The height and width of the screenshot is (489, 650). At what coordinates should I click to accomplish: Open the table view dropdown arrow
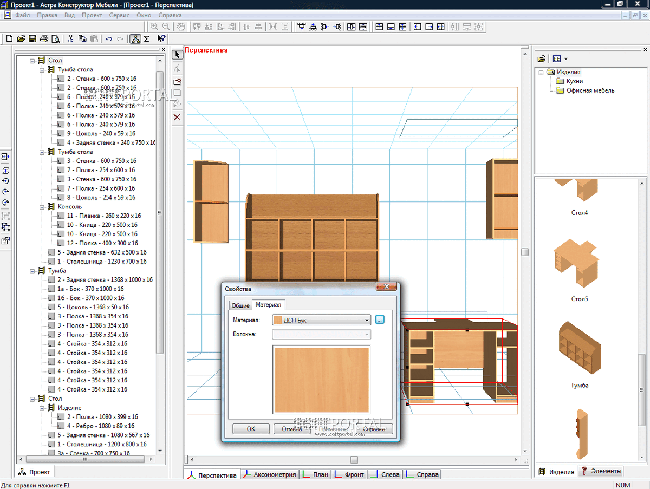point(566,58)
